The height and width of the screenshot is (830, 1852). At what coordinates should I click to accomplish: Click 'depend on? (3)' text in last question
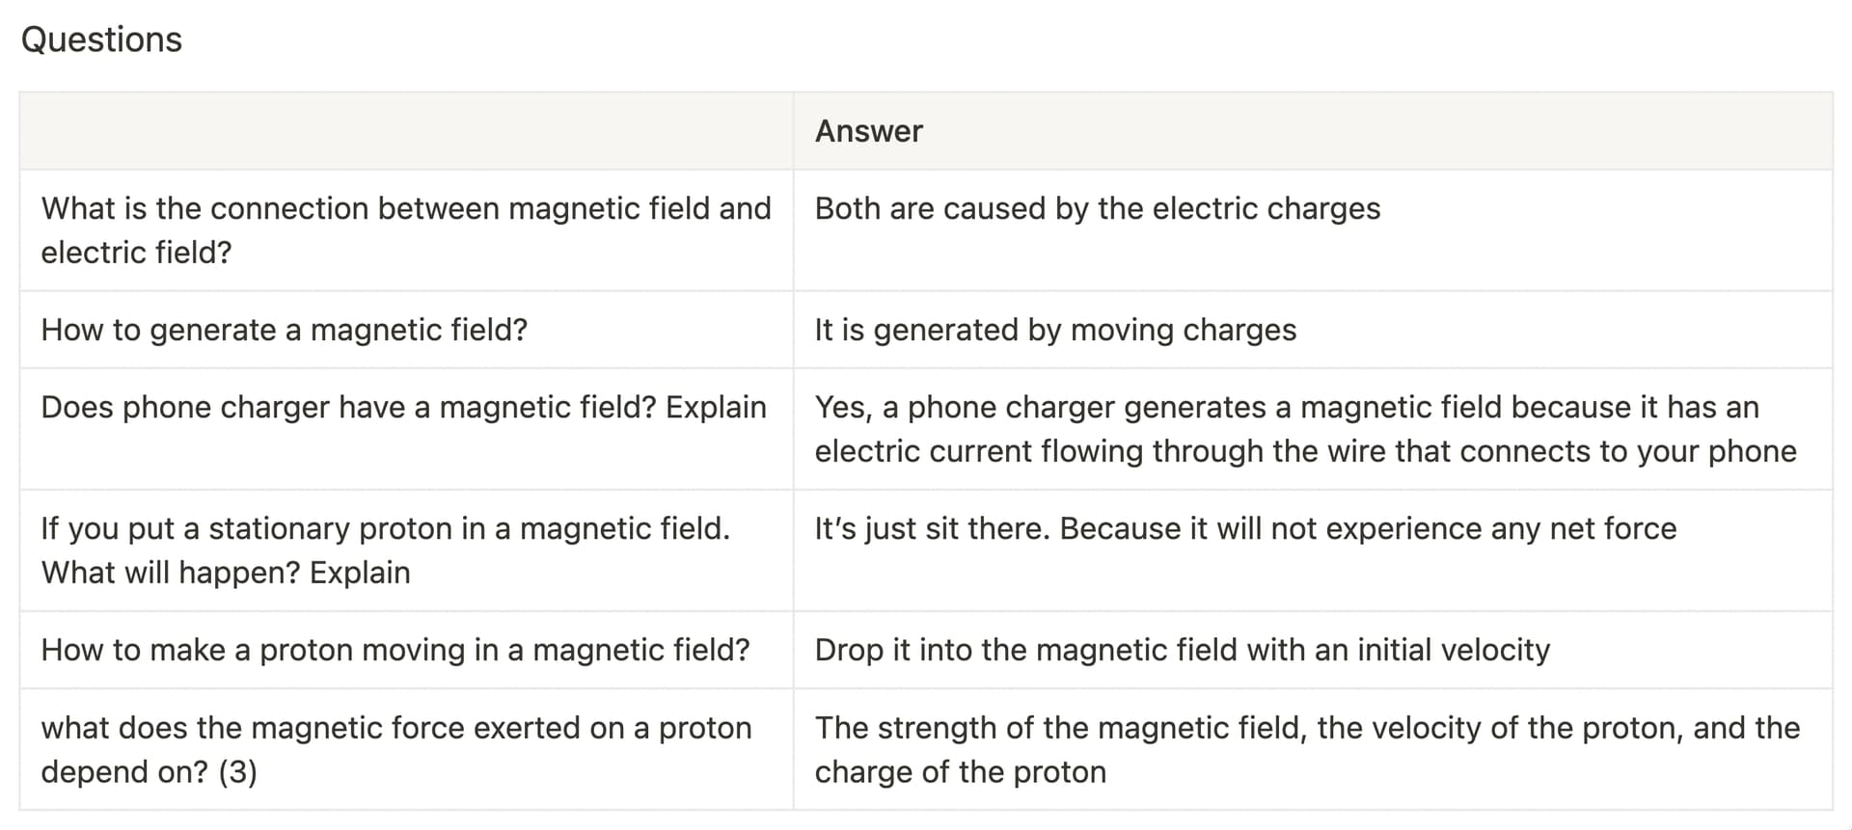click(x=149, y=772)
